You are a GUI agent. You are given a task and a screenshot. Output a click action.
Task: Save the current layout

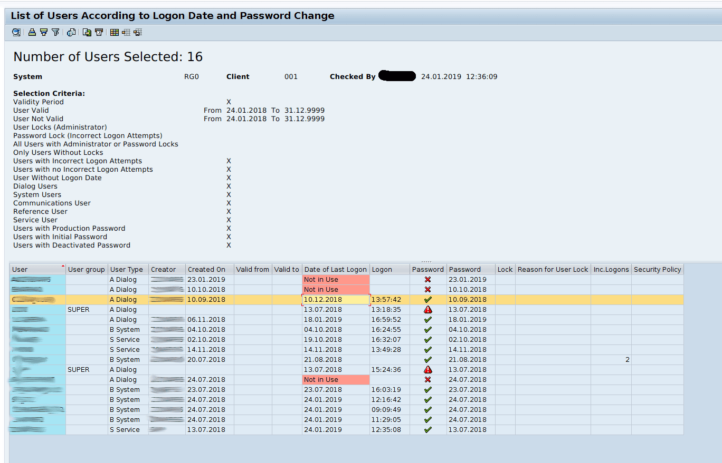pos(138,32)
